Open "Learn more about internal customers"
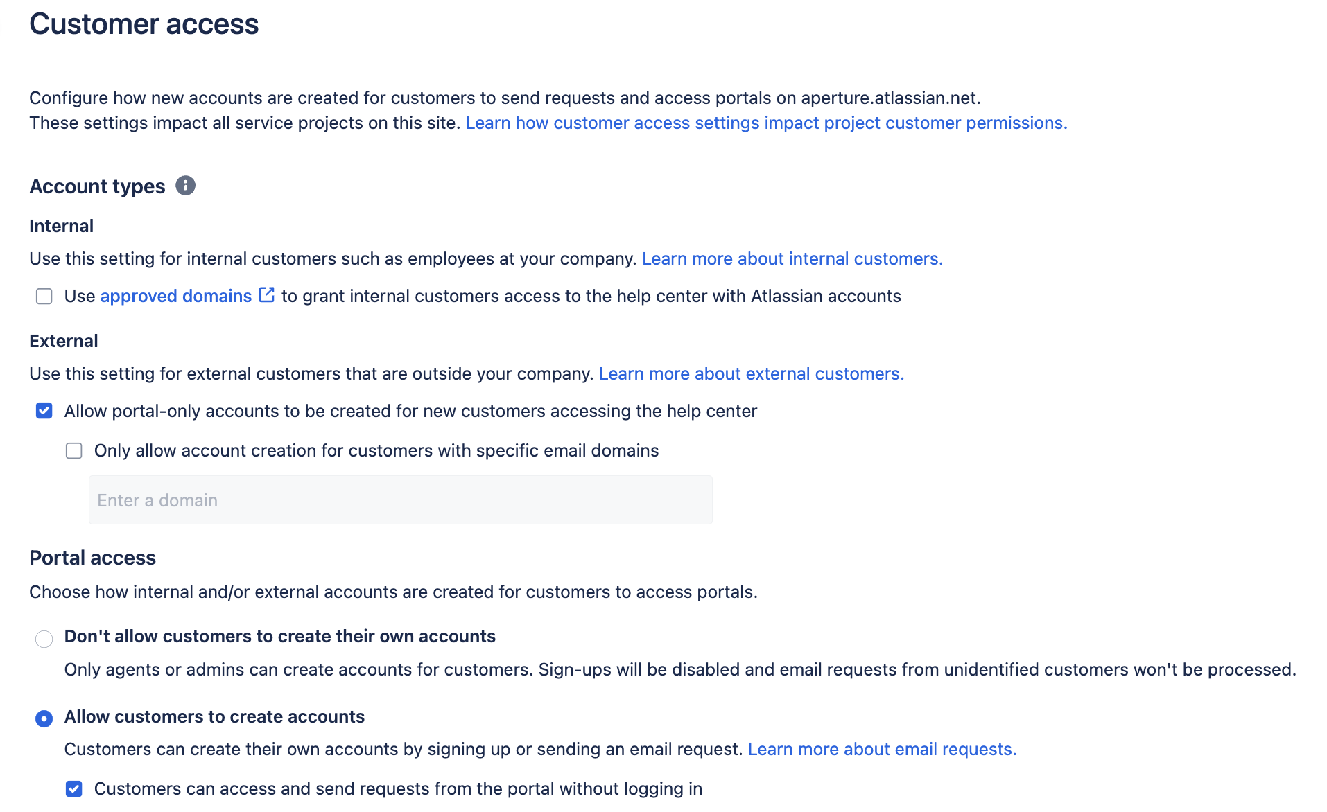This screenshot has width=1327, height=812. [x=792, y=258]
